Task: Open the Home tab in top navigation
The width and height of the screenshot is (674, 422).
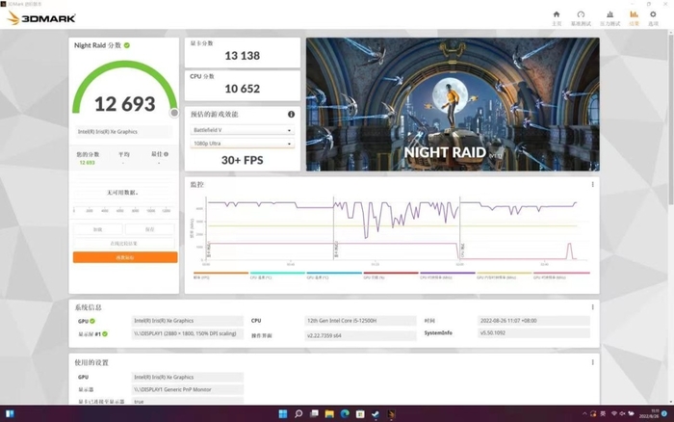Action: tap(557, 16)
